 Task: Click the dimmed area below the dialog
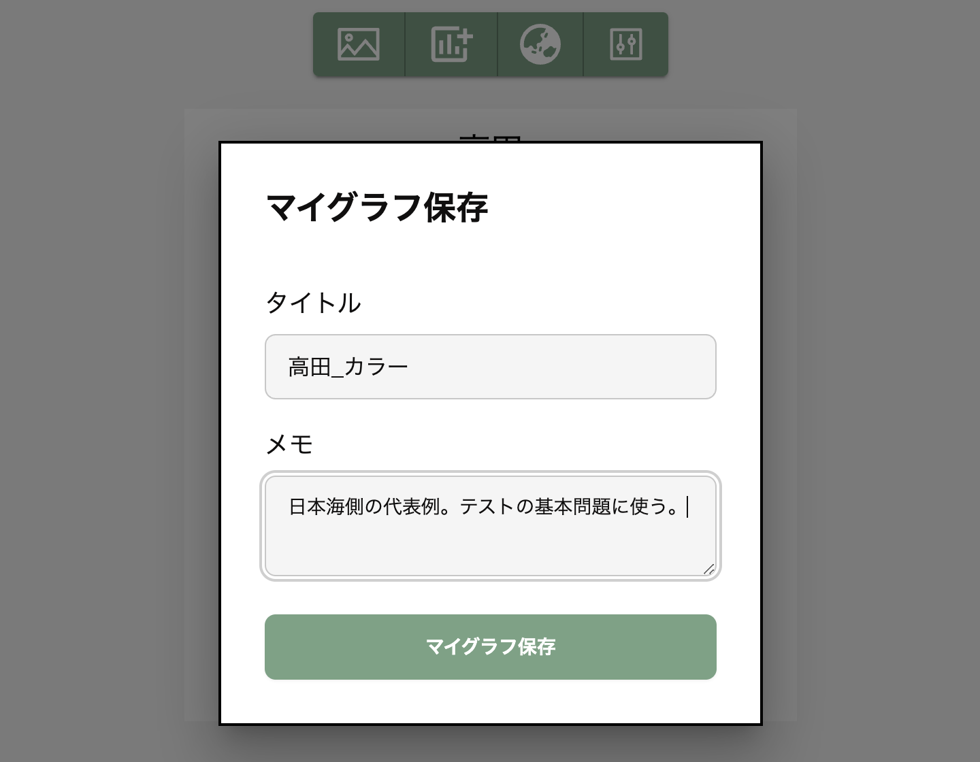tap(490, 744)
